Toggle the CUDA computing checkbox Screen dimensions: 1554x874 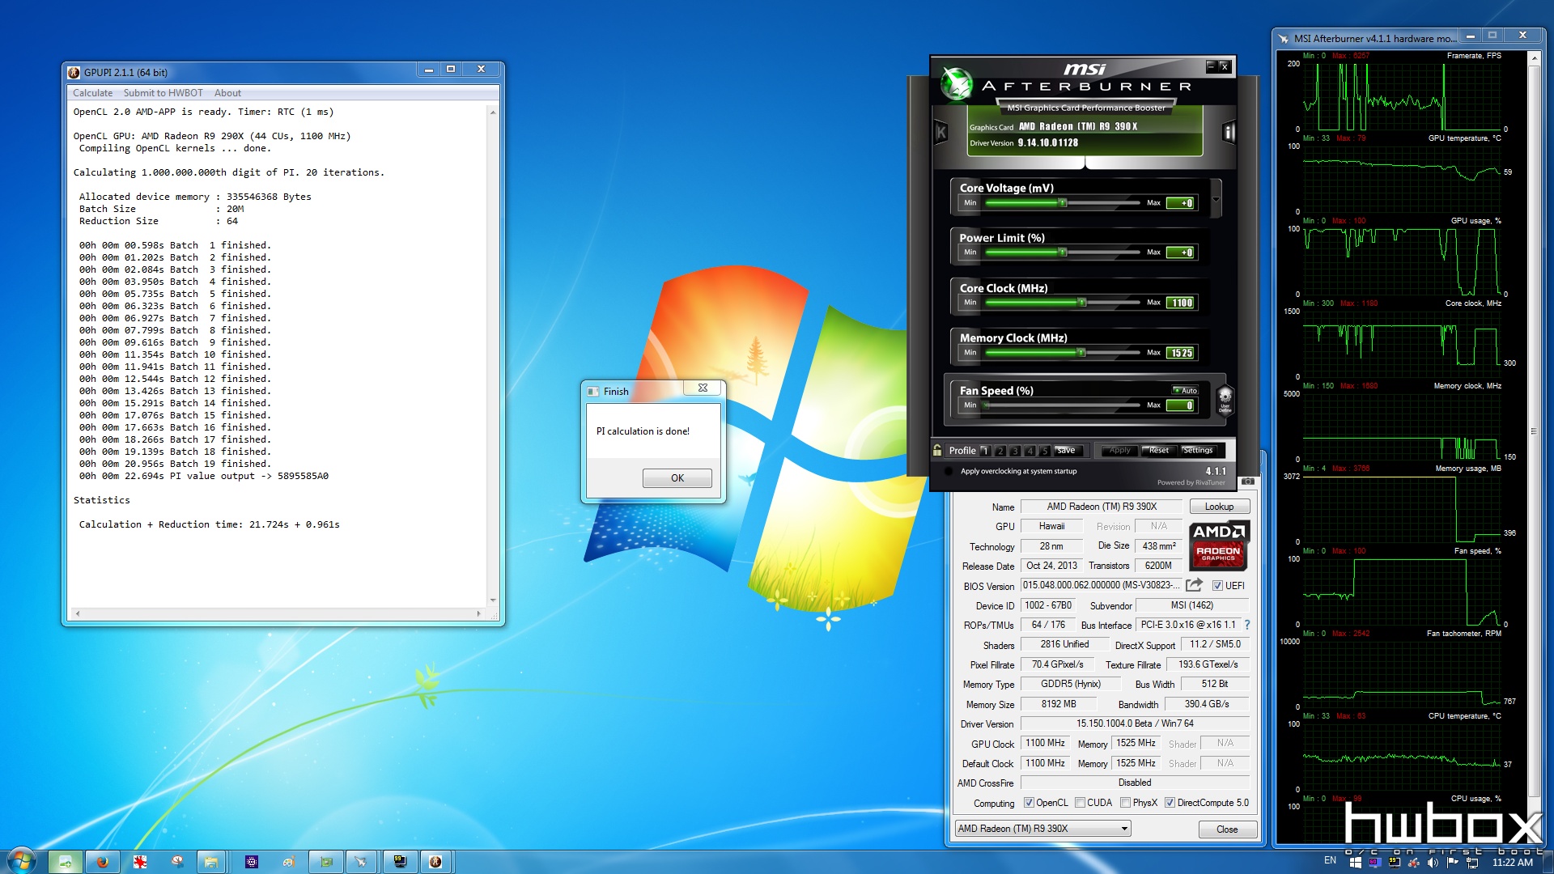point(1080,803)
